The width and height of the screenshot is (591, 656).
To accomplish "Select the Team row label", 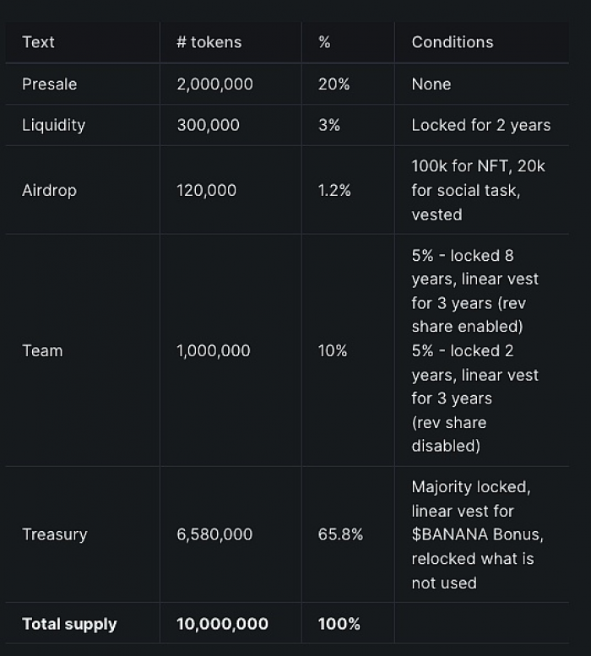I will point(42,350).
